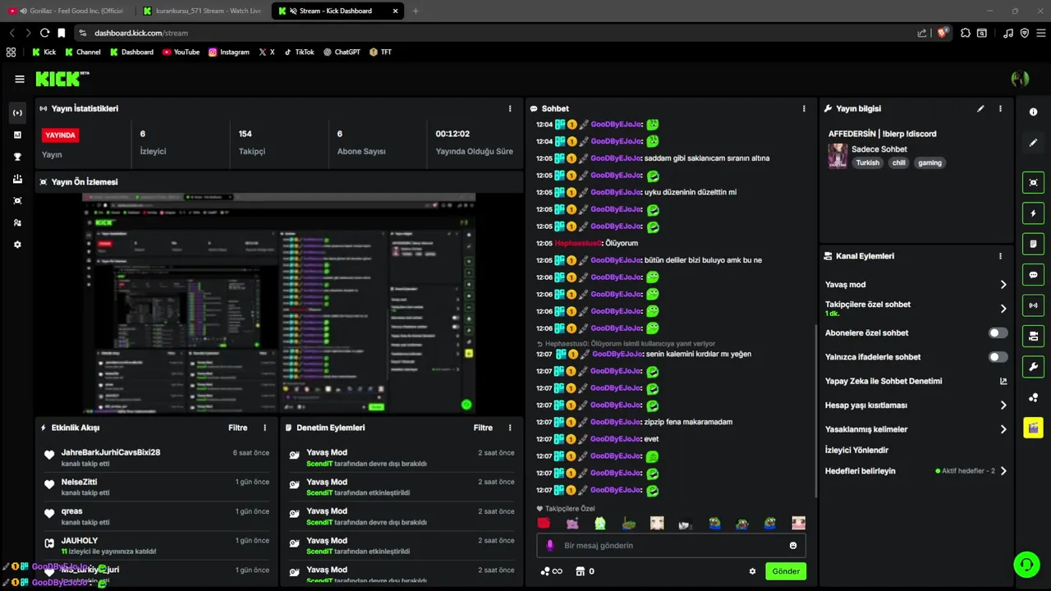Open the Instagram bookmark in the bookmarks bar
Viewport: 1051px width, 591px height.
pos(228,52)
